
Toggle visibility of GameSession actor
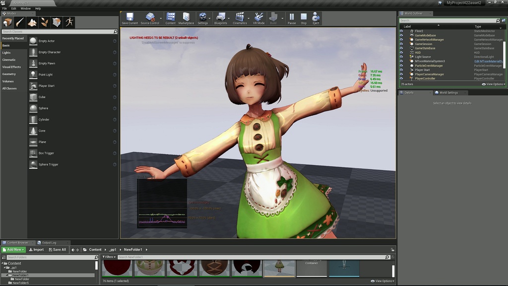click(401, 44)
